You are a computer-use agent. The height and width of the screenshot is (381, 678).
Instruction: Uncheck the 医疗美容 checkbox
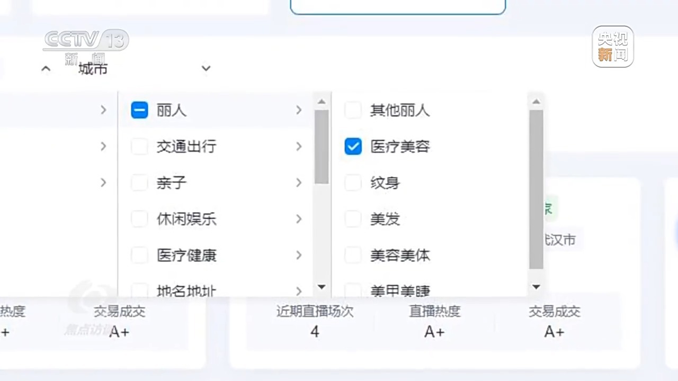coord(353,147)
